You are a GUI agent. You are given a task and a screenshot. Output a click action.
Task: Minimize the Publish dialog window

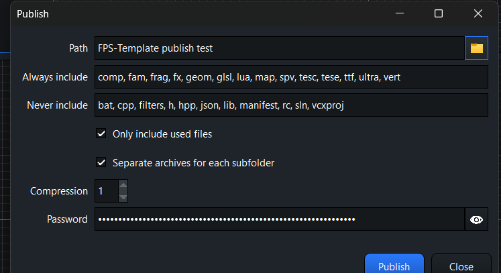400,13
